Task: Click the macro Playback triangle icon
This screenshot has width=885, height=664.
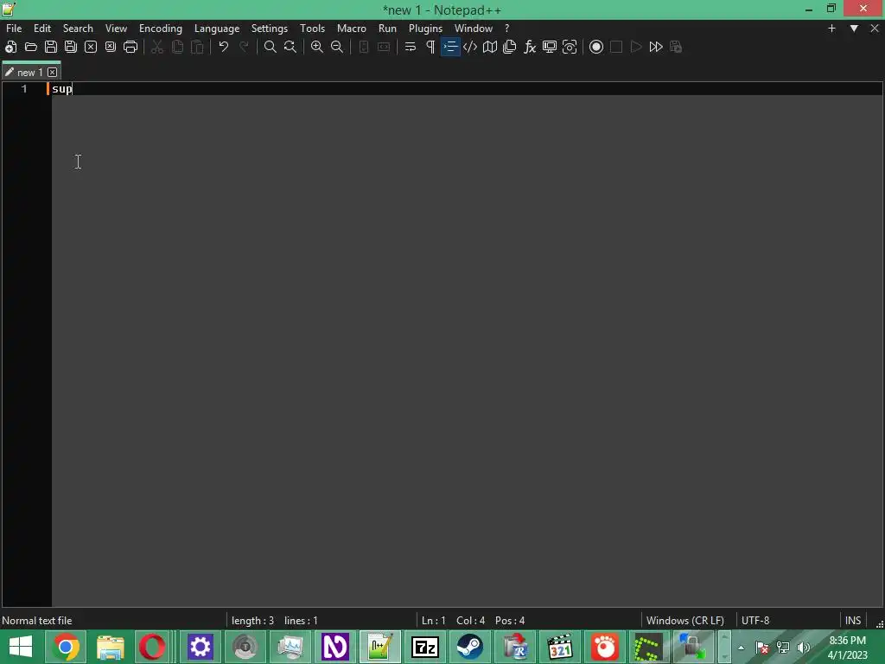Action: (636, 47)
